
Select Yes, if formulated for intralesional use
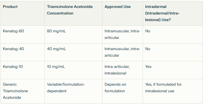click(x=173, y=91)
